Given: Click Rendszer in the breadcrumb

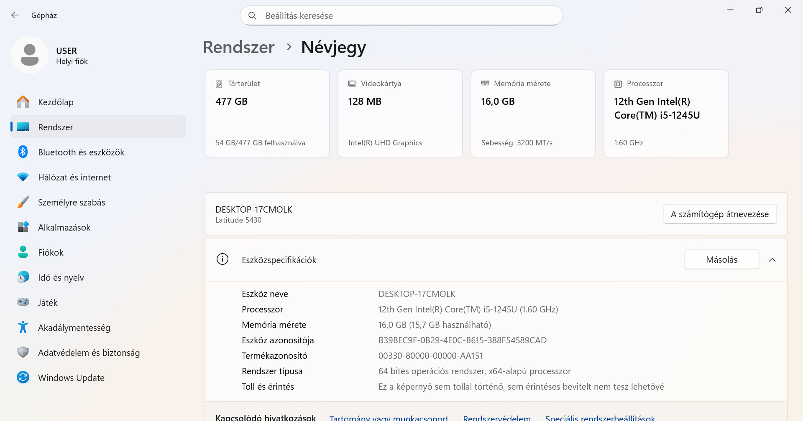Looking at the screenshot, I should [239, 47].
